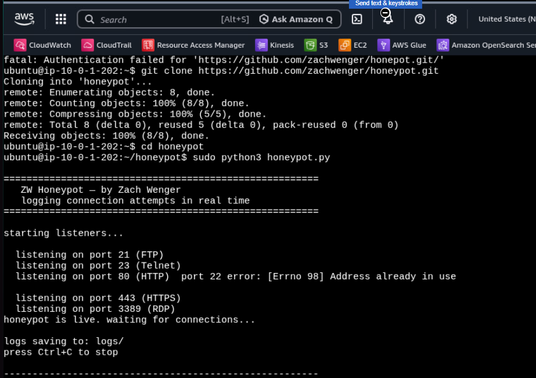Go to CloudTrail service link
The width and height of the screenshot is (536, 378).
pyautogui.click(x=114, y=45)
